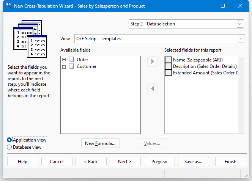The width and height of the screenshot is (252, 181).
Task: Click the cross-tabulation tables illustration
Action: pos(30,39)
